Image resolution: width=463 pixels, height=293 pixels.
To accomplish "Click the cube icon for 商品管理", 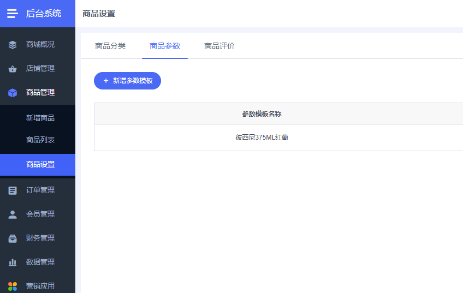I will (x=13, y=93).
